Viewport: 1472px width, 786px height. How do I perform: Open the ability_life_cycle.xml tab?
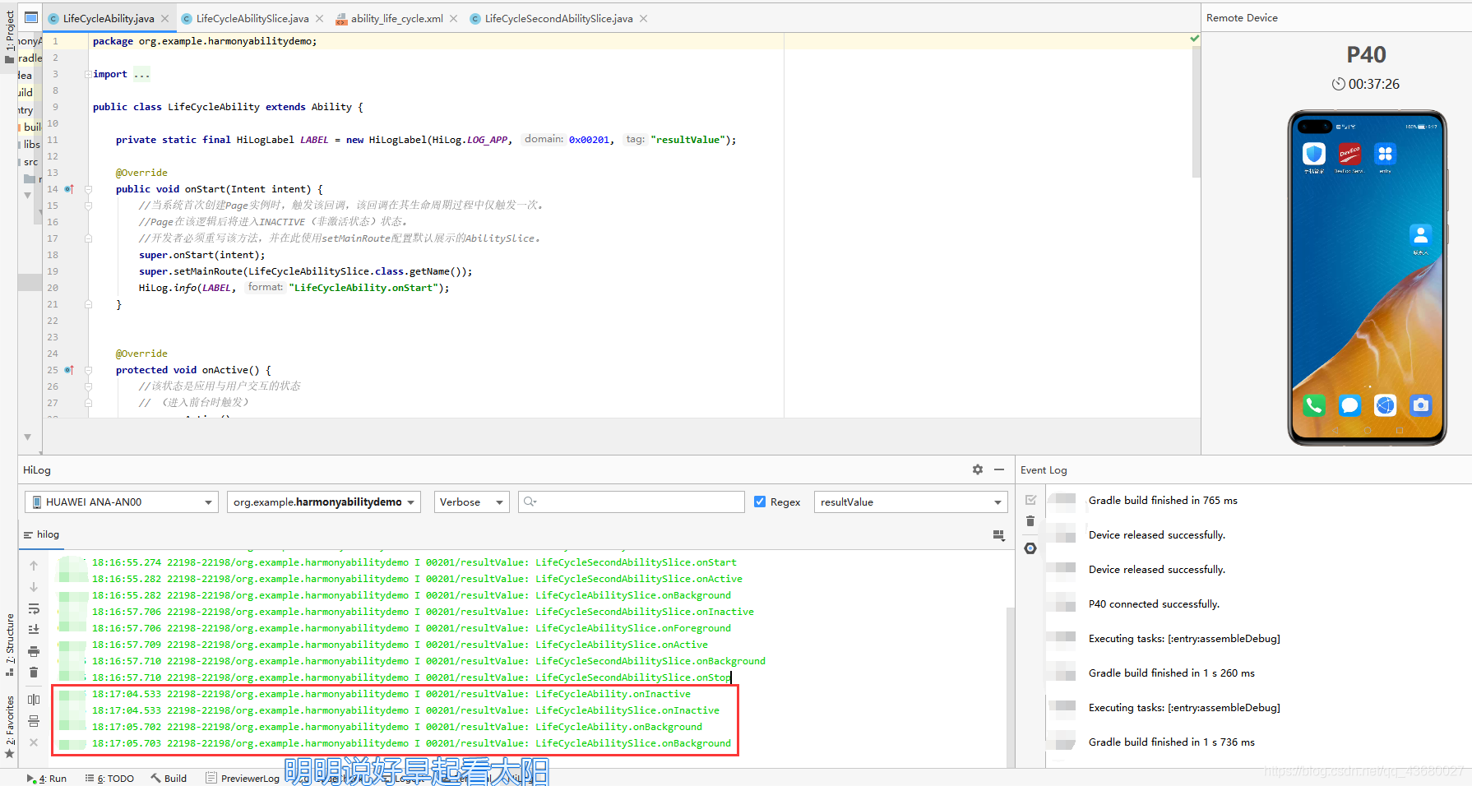click(x=396, y=18)
